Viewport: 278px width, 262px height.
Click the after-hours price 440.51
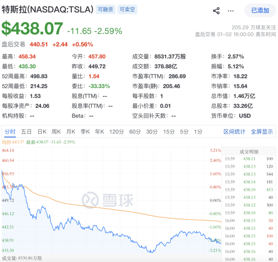[x=39, y=44]
